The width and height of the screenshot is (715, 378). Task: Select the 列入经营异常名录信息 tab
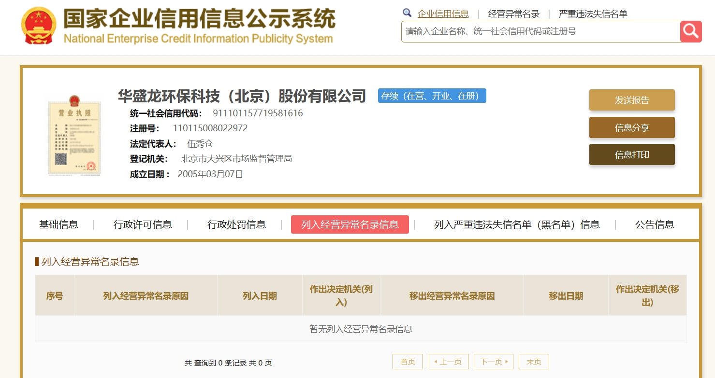click(x=350, y=224)
